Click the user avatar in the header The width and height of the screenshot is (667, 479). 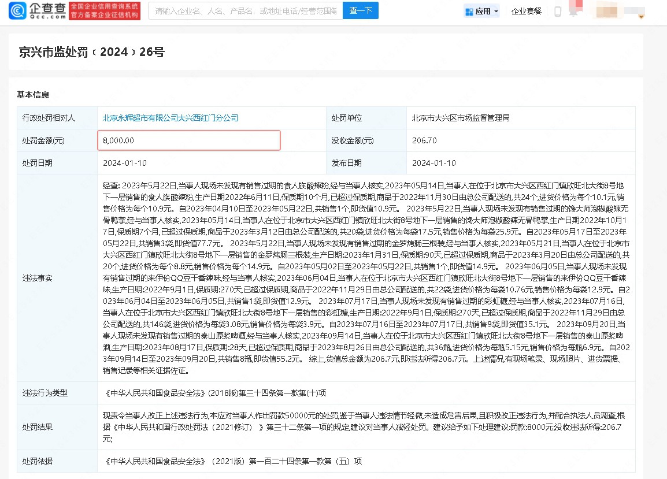606,11
